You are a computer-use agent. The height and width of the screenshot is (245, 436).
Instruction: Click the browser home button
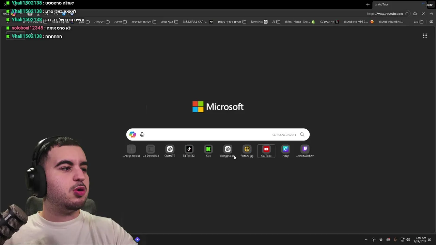pos(415,14)
